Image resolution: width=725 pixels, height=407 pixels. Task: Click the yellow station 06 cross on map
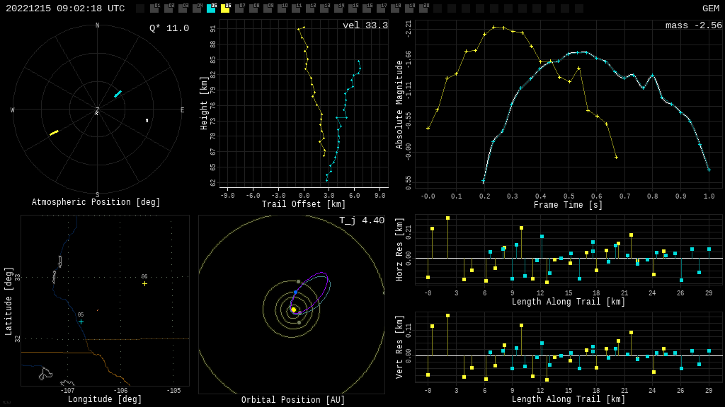[x=144, y=283]
